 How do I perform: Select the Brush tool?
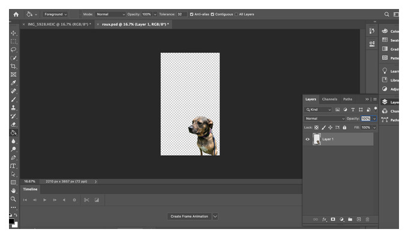pos(14,100)
